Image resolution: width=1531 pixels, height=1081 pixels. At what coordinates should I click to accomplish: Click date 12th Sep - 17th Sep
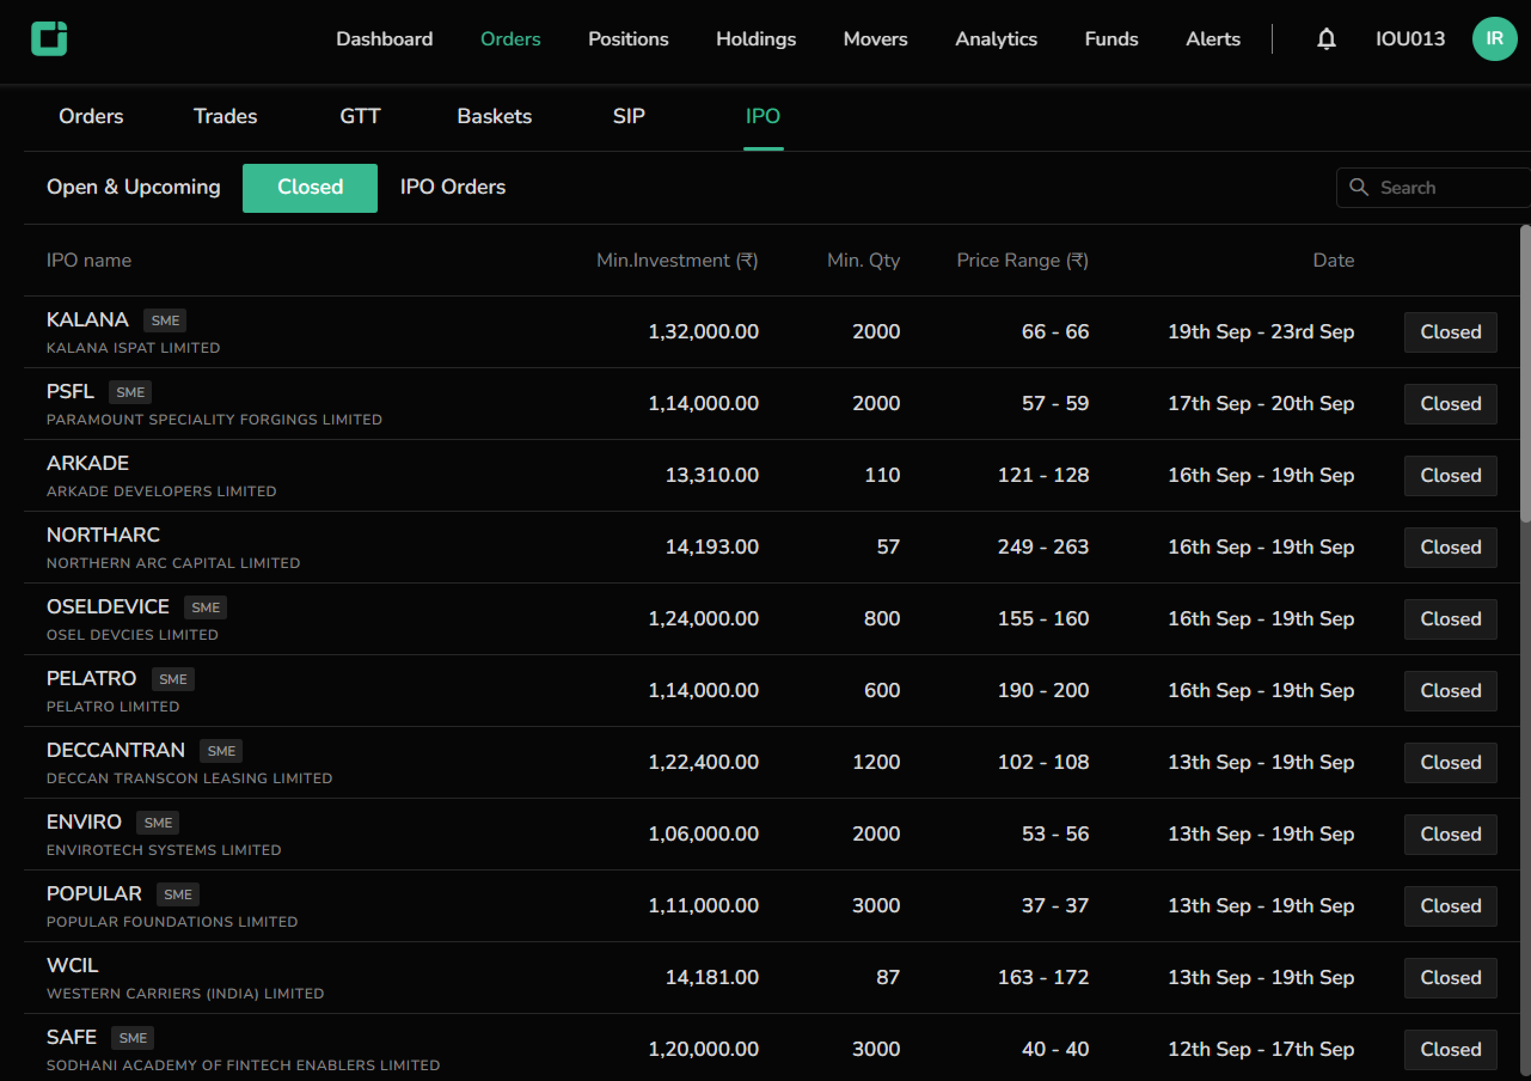[x=1261, y=1049]
